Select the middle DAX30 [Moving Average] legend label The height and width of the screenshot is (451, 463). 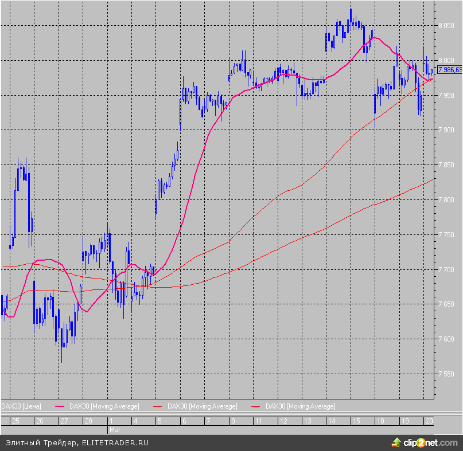pyautogui.click(x=202, y=406)
